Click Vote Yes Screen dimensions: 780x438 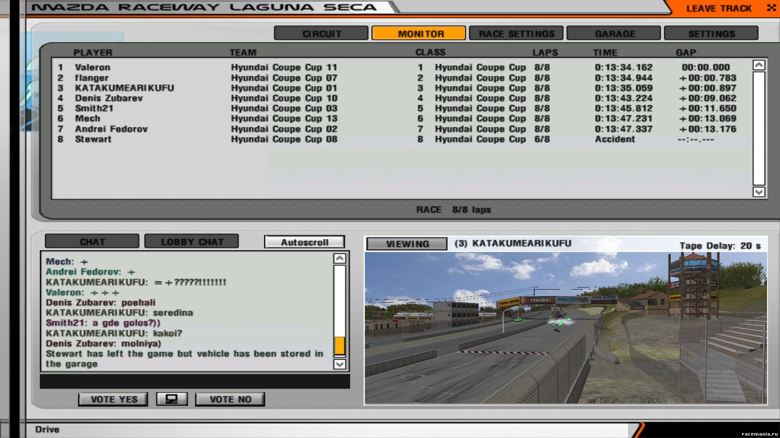pos(113,399)
